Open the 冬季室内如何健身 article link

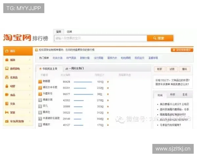(x=170, y=125)
